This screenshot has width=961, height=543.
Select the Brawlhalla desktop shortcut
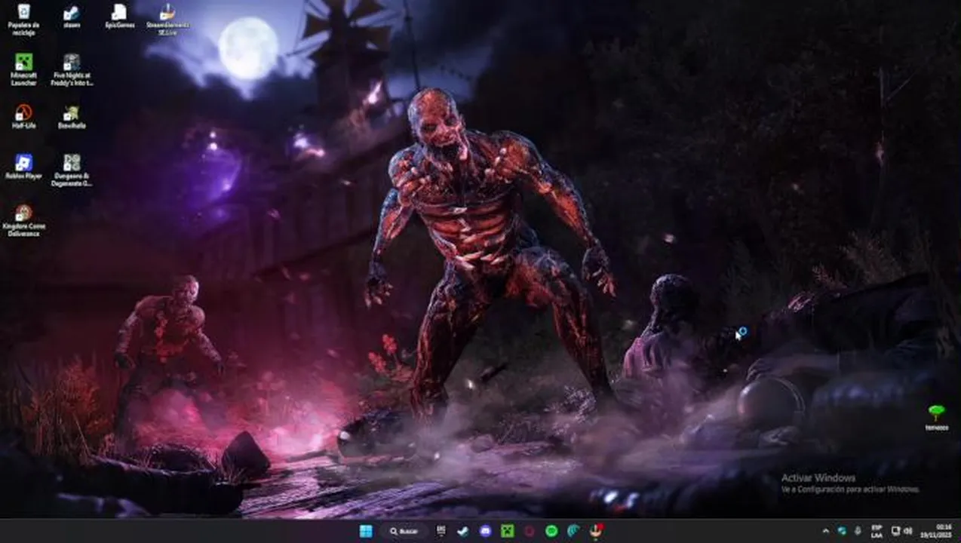[x=72, y=117]
